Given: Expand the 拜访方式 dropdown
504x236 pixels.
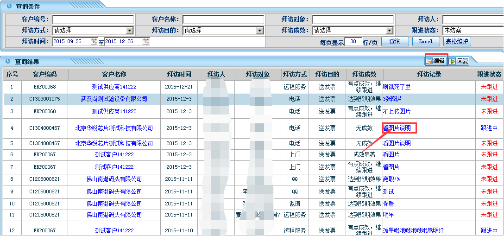Looking at the screenshot, I should 130,31.
